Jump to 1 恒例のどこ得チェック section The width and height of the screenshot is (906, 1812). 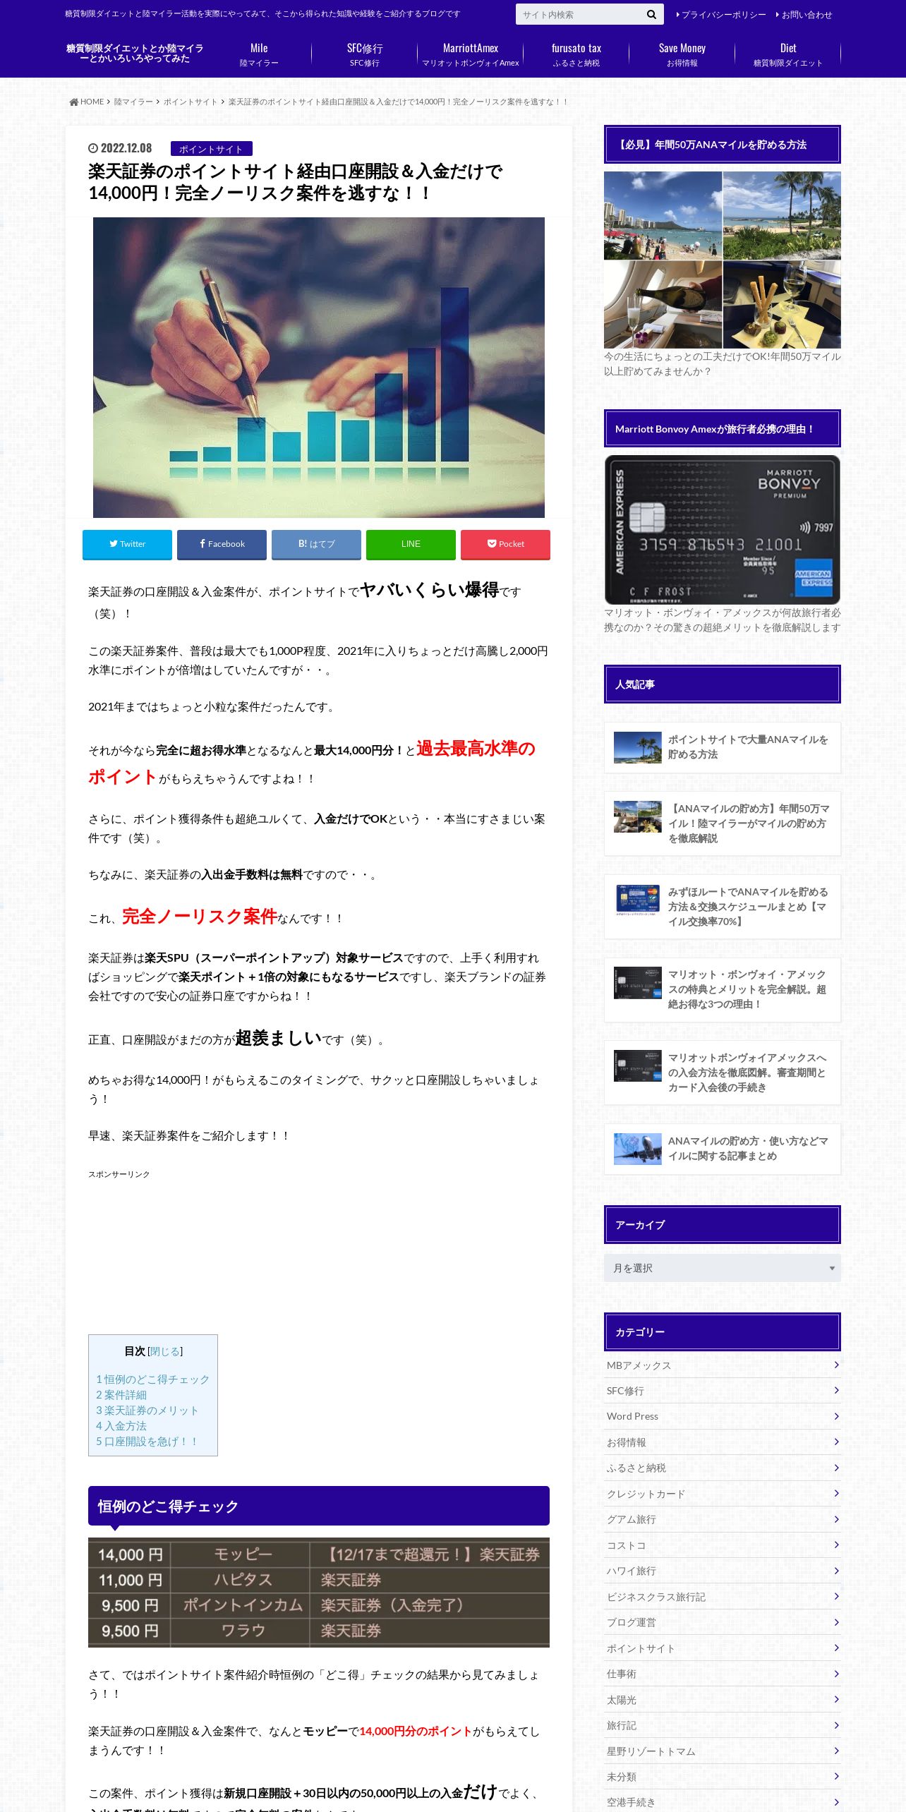(x=152, y=1379)
